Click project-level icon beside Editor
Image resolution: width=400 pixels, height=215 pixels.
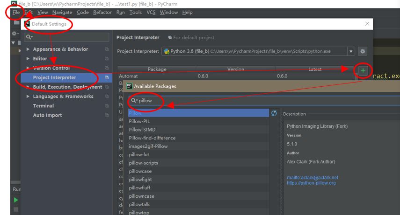[x=107, y=58]
